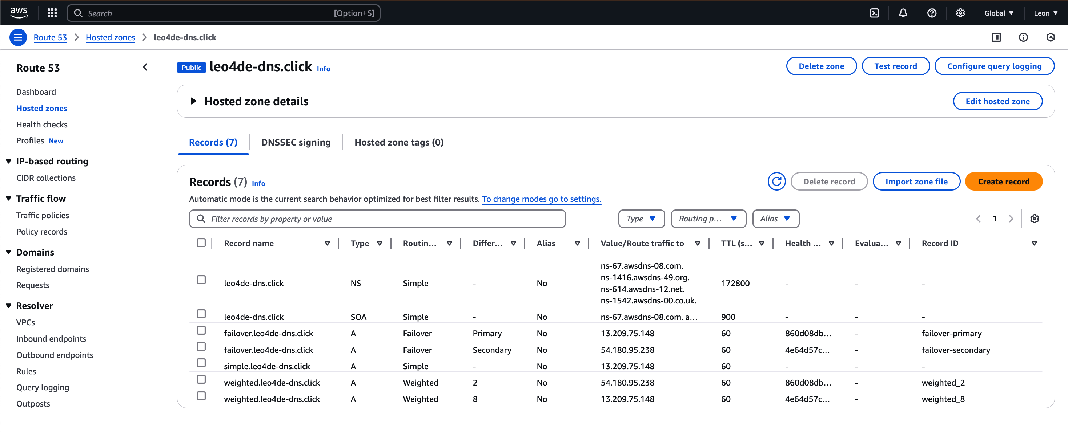Viewport: 1068px width, 432px height.
Task: Collapse the Route 53 side navigation
Action: click(145, 67)
